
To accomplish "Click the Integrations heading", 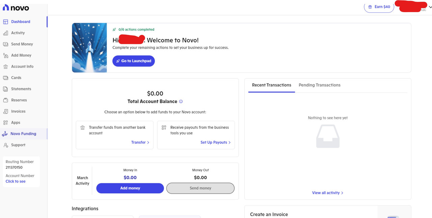I will click(85, 209).
